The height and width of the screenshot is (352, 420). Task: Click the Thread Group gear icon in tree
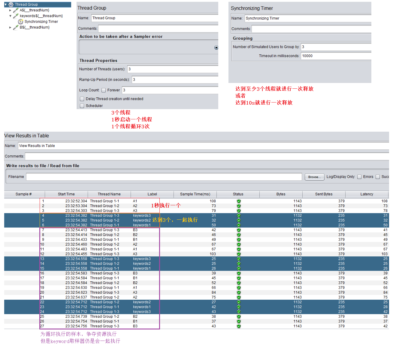coord(11,5)
